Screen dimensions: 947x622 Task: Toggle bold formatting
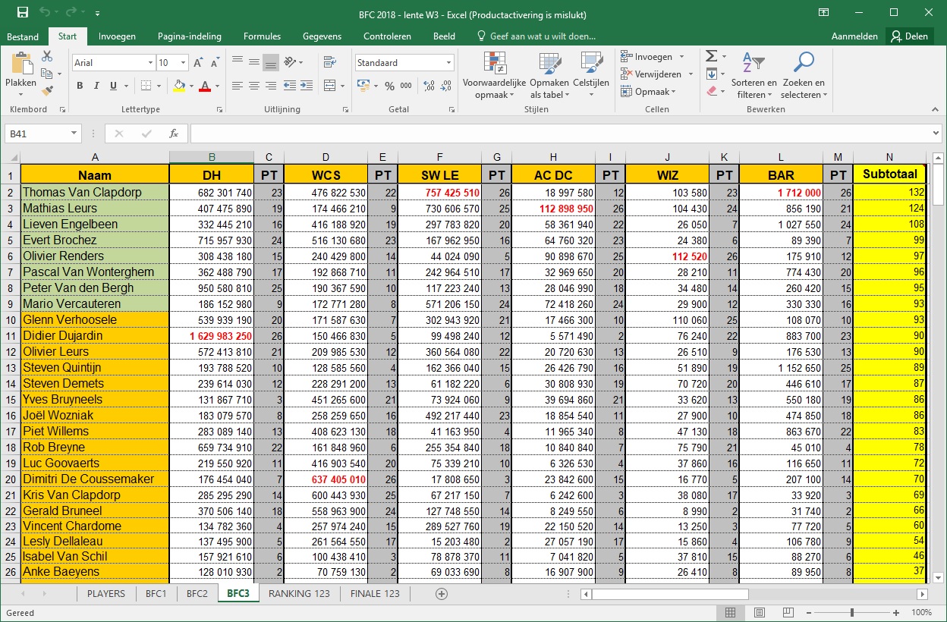point(80,86)
